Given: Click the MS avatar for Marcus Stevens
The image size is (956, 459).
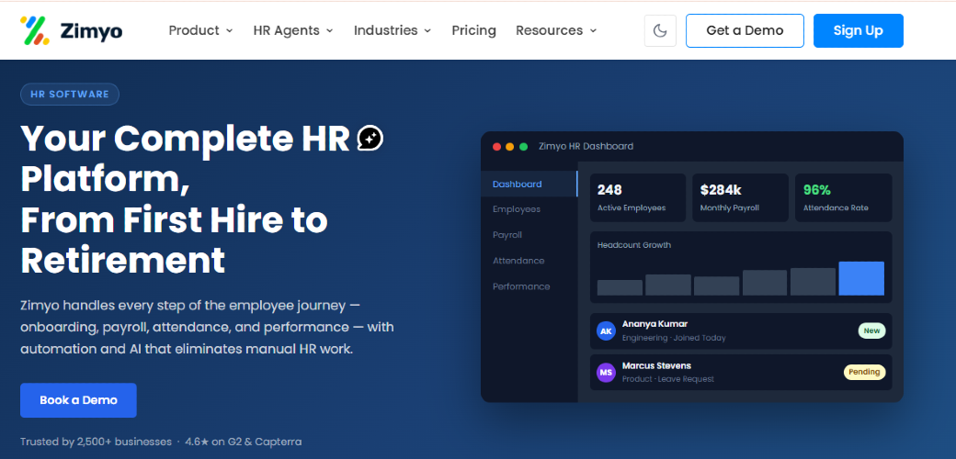Looking at the screenshot, I should coord(606,373).
